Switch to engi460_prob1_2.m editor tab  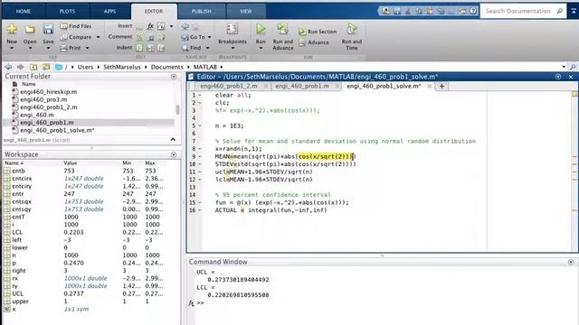229,86
